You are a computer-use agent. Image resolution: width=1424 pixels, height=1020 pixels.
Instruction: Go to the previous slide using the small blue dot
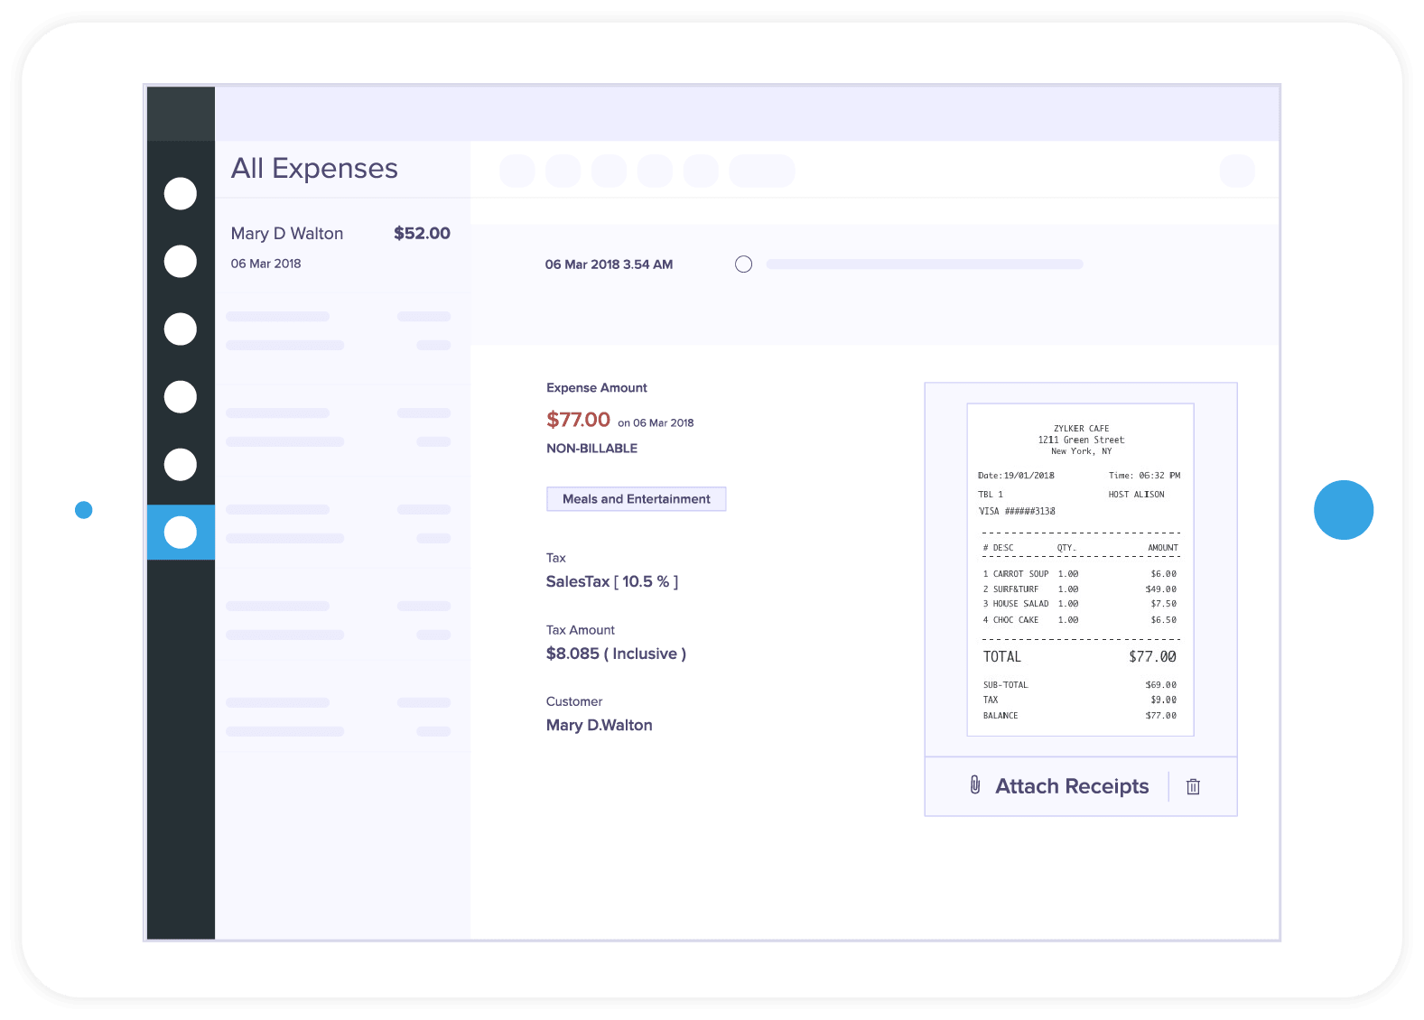click(x=84, y=510)
